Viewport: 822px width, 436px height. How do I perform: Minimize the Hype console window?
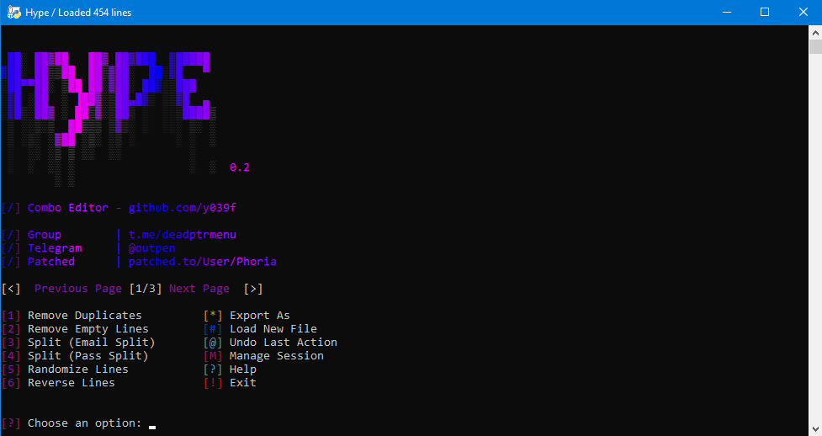pos(727,12)
